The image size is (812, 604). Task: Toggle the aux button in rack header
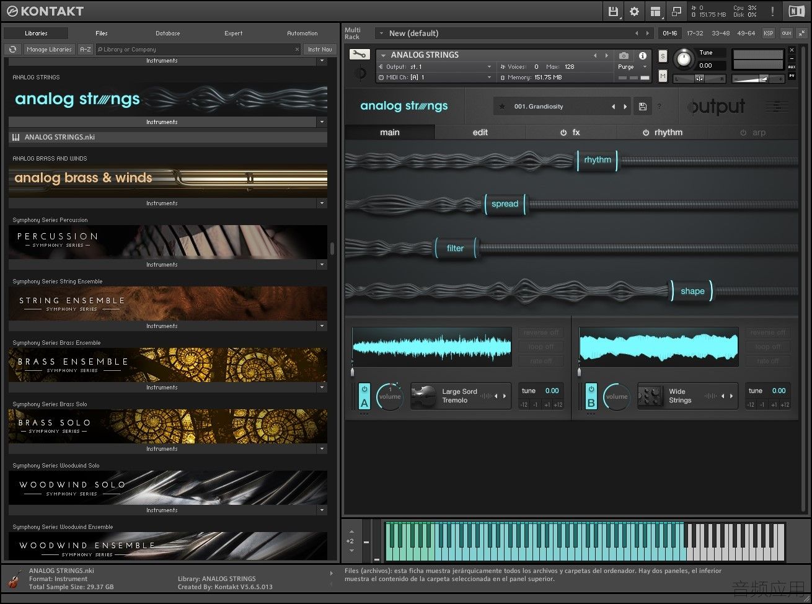787,33
